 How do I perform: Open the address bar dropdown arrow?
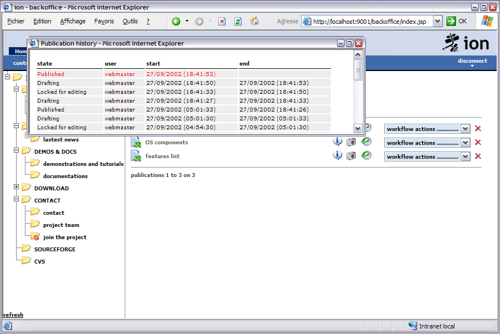pos(437,22)
